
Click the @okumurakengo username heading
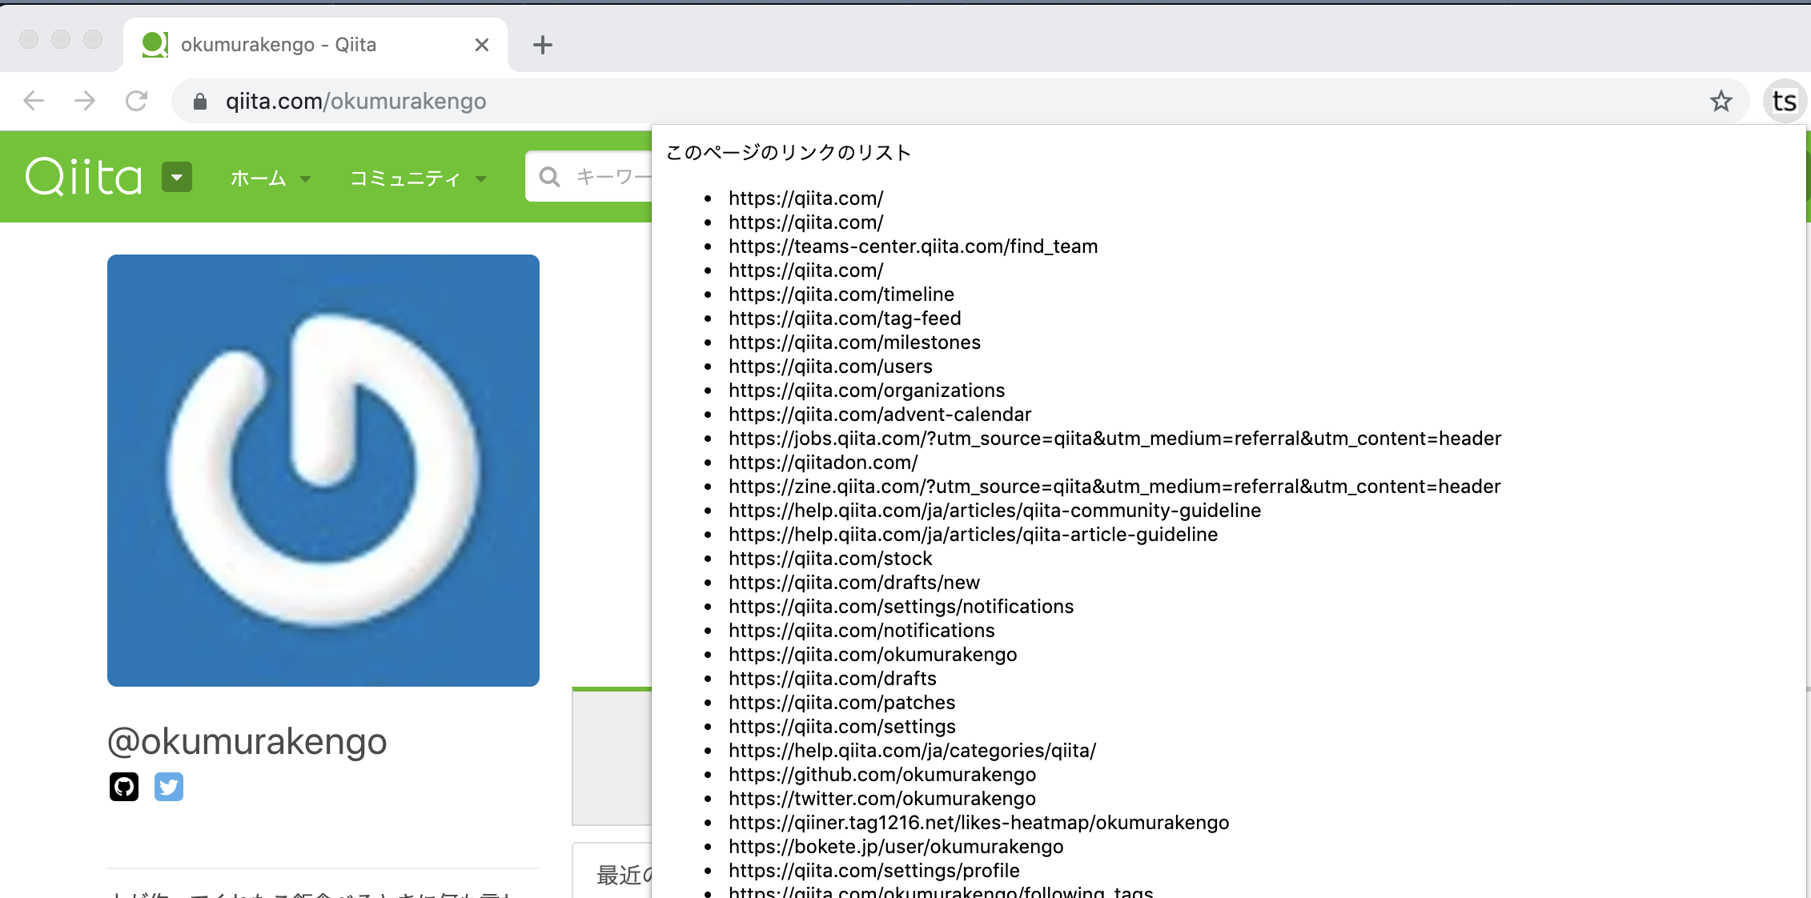(247, 741)
